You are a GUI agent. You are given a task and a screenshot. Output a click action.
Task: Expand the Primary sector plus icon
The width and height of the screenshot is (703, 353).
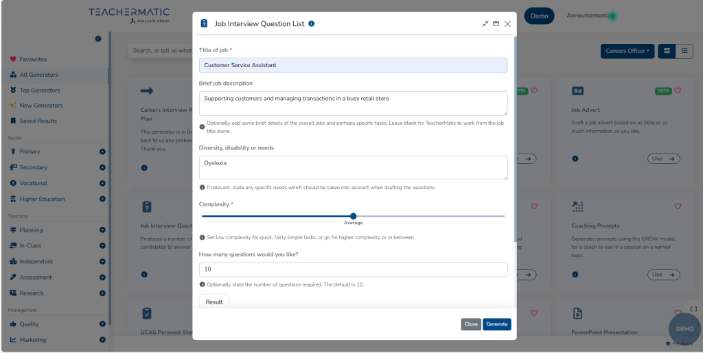(102, 151)
